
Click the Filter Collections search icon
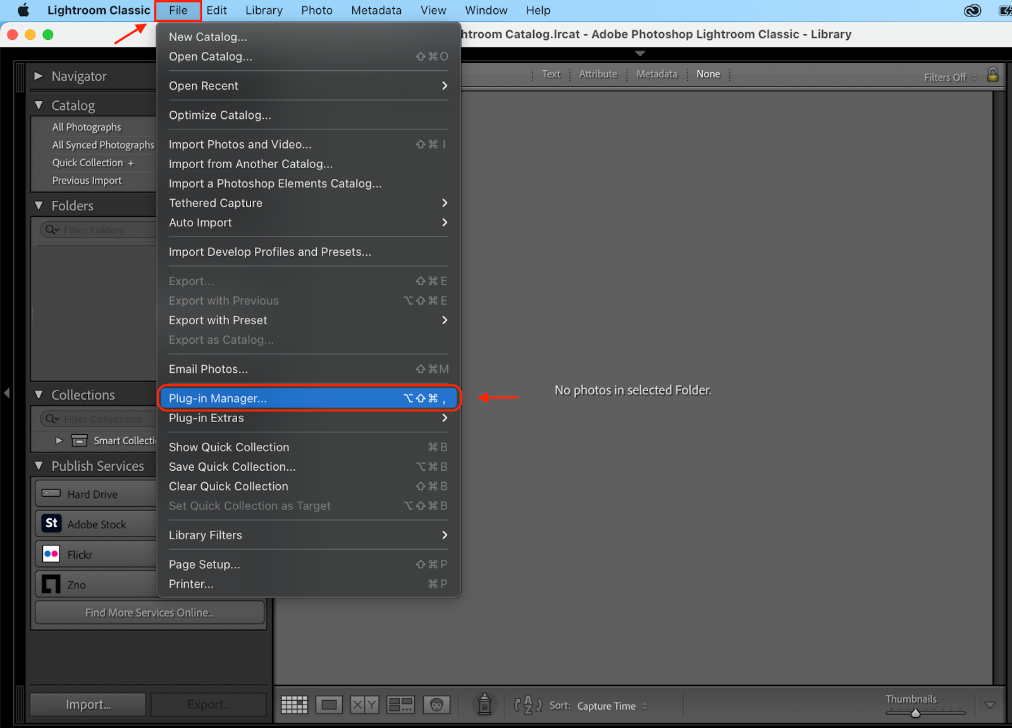pyautogui.click(x=52, y=419)
